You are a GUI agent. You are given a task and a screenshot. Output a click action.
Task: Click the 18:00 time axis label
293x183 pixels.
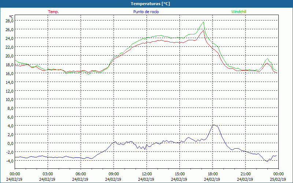[x=213, y=174]
